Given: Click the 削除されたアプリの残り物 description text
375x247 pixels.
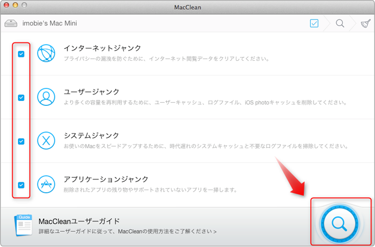Looking at the screenshot, I should [x=150, y=190].
